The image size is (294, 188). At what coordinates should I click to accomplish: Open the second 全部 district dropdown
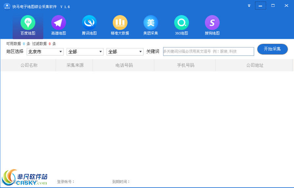pyautogui.click(x=85, y=52)
